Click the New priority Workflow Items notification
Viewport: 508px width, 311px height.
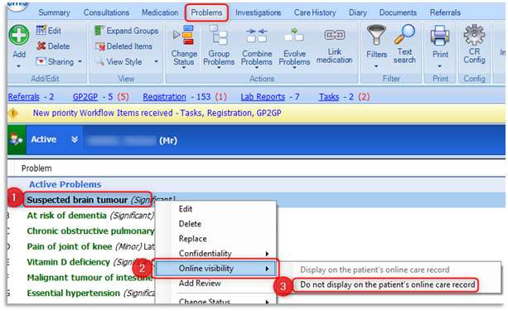(157, 113)
